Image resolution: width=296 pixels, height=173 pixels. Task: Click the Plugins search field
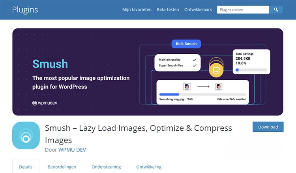(243, 9)
